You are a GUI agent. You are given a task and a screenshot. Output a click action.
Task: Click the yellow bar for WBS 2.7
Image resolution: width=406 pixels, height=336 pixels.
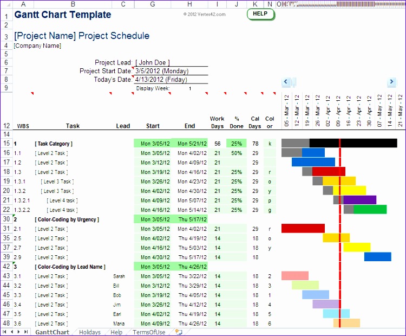[357, 247]
